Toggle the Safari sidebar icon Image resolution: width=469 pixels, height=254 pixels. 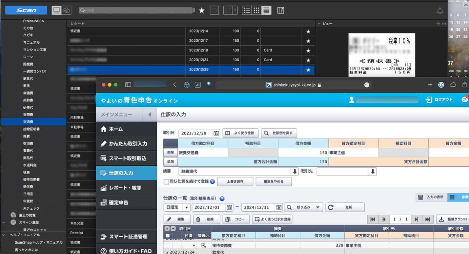tap(128, 85)
